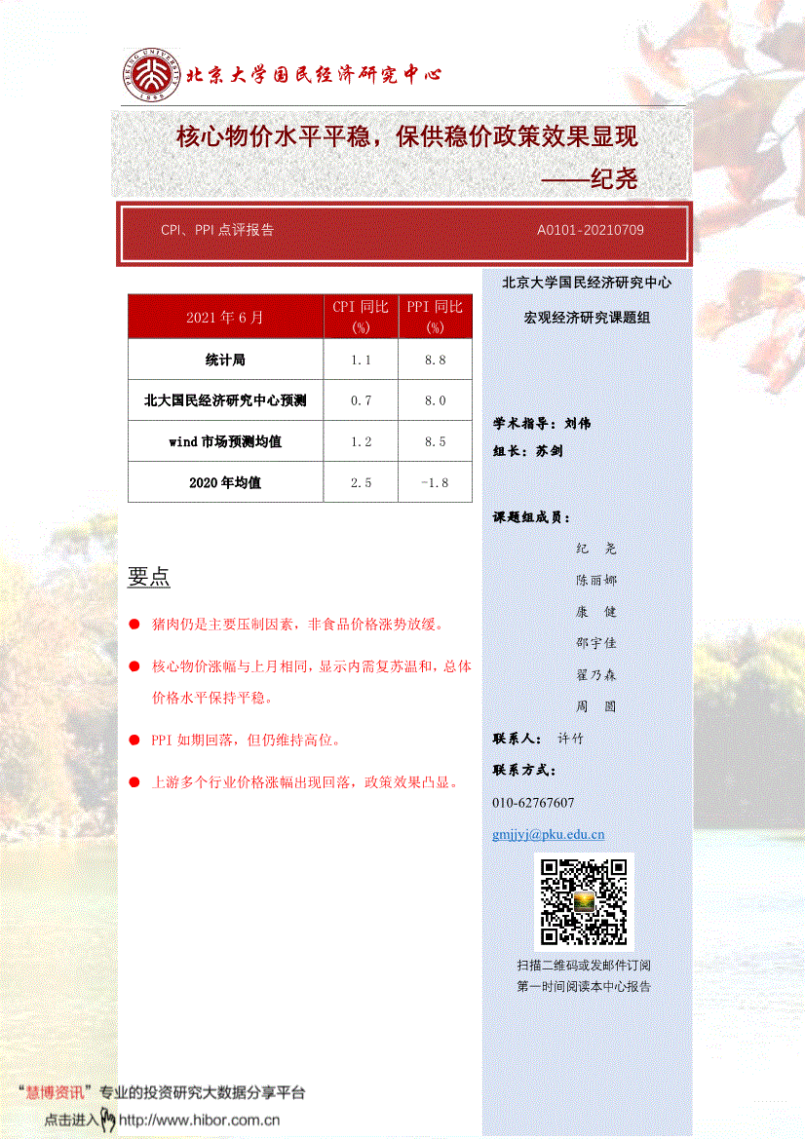
Task: Click the hand pointer icon beside 点击进入
Action: click(107, 1120)
